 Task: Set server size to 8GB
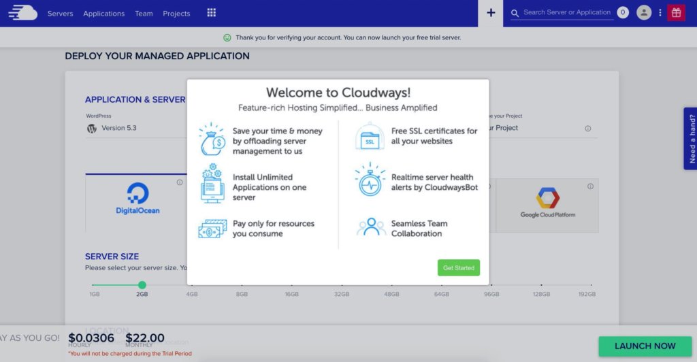coord(242,294)
